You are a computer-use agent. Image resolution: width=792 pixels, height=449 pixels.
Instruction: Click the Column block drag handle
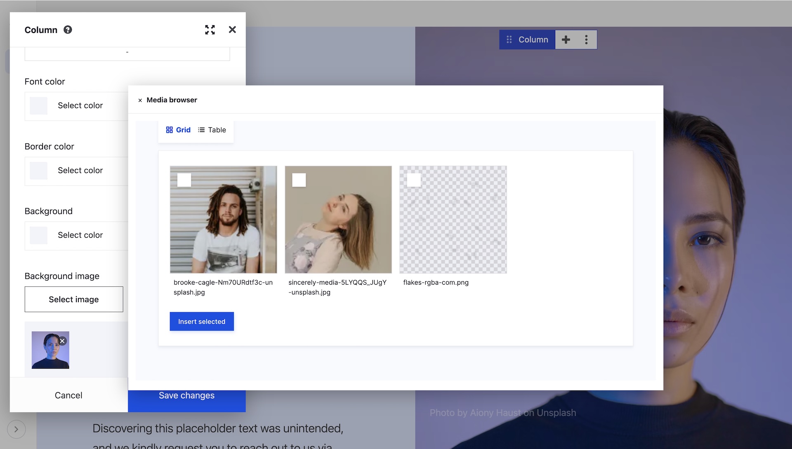pos(510,40)
